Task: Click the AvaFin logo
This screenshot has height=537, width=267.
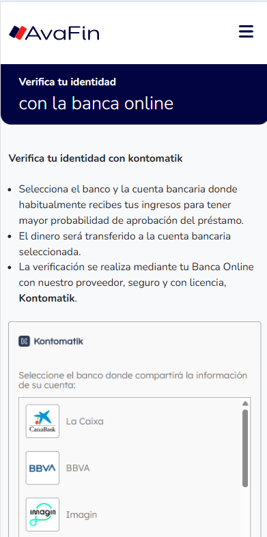Action: point(54,33)
